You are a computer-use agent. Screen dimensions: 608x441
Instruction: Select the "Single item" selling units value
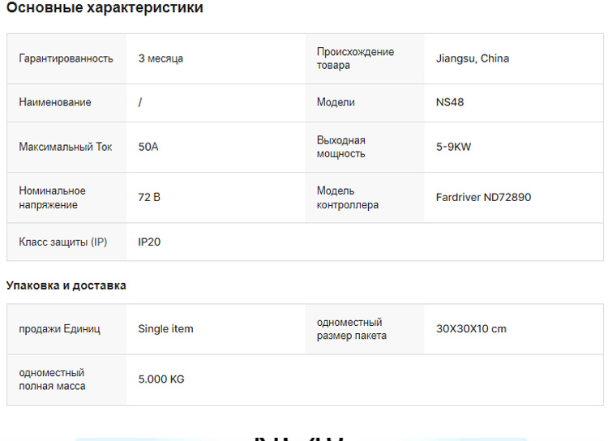165,328
